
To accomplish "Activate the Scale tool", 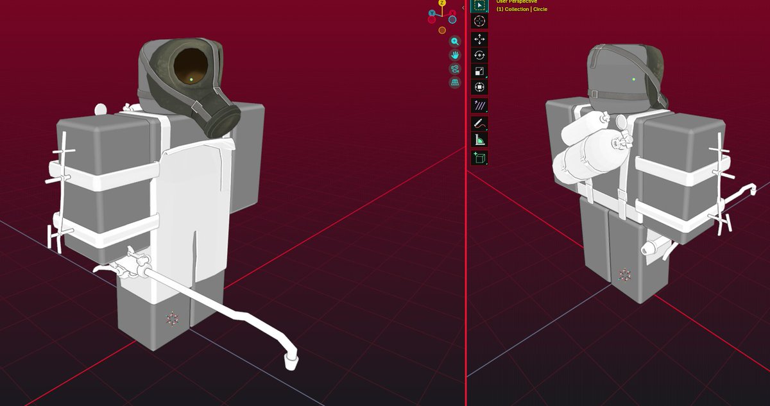I will [479, 72].
